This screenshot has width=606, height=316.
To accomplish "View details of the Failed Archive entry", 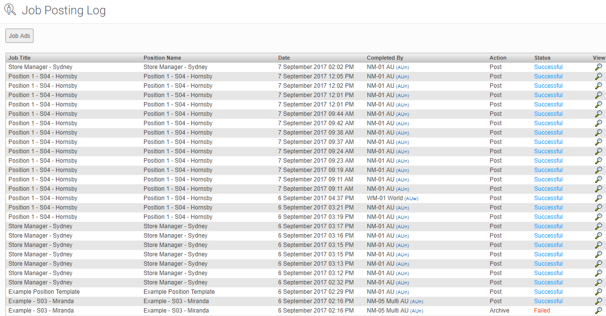I will [x=598, y=311].
